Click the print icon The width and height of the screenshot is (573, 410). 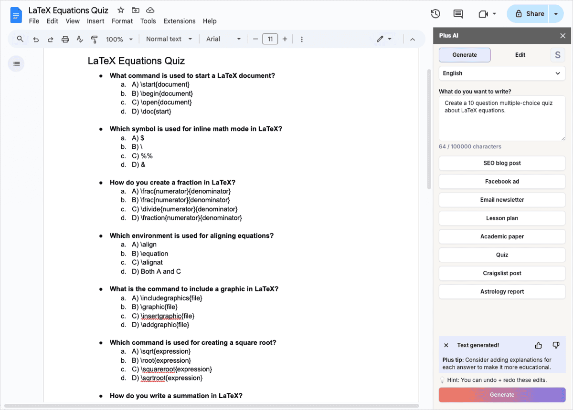point(65,39)
